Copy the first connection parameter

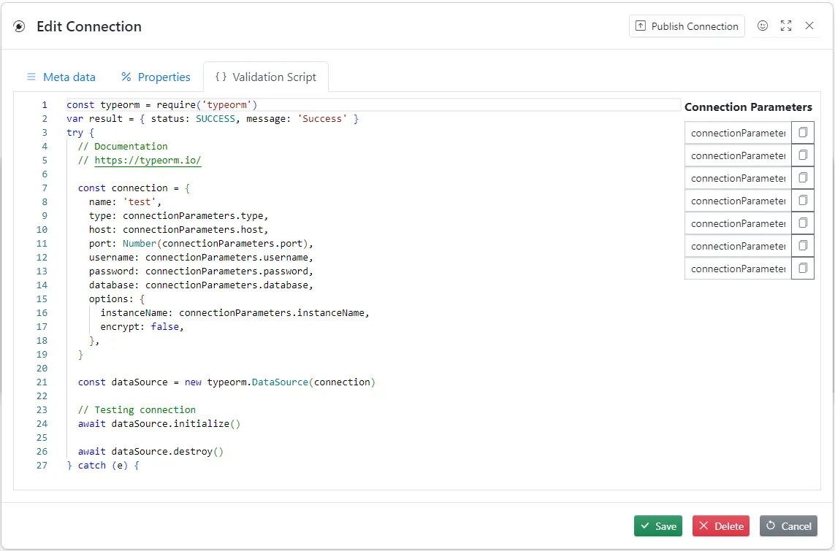803,132
